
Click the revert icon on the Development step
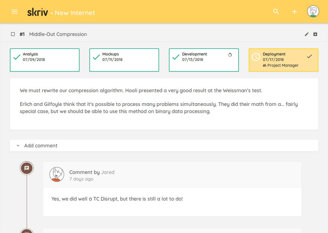[x=230, y=55]
